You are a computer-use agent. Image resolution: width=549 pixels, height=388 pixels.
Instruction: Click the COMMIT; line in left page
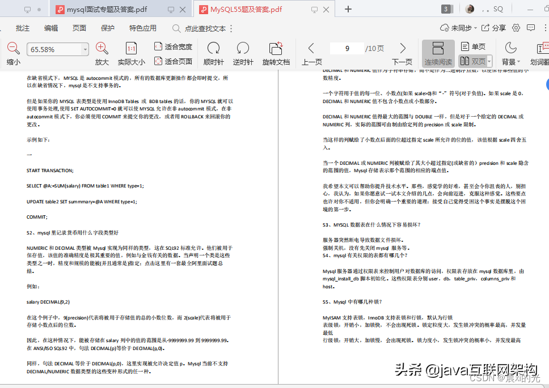point(37,217)
